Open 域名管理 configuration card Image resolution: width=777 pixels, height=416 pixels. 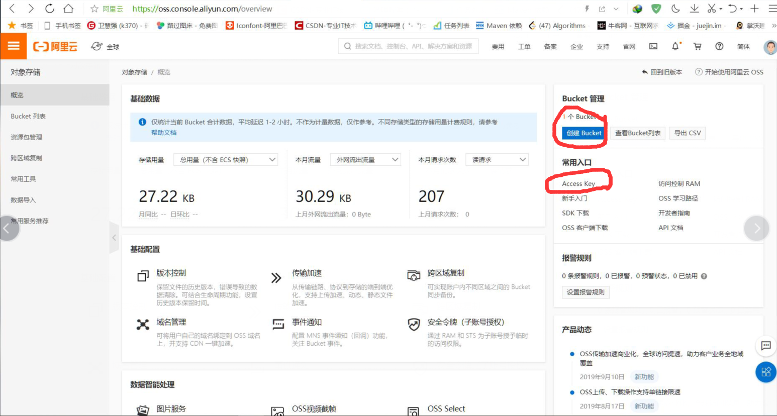coord(198,333)
